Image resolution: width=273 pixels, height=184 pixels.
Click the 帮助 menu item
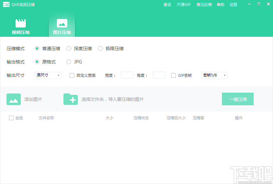point(221,4)
